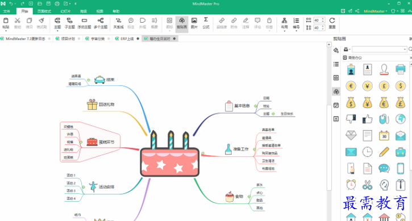Click the 附件 attachment paperclip icon
The height and width of the screenshot is (221, 412).
234,21
